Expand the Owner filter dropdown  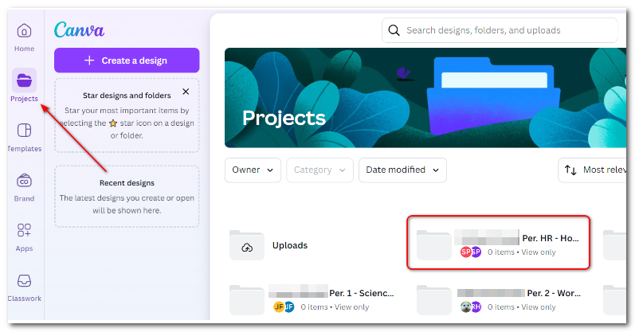tap(253, 170)
